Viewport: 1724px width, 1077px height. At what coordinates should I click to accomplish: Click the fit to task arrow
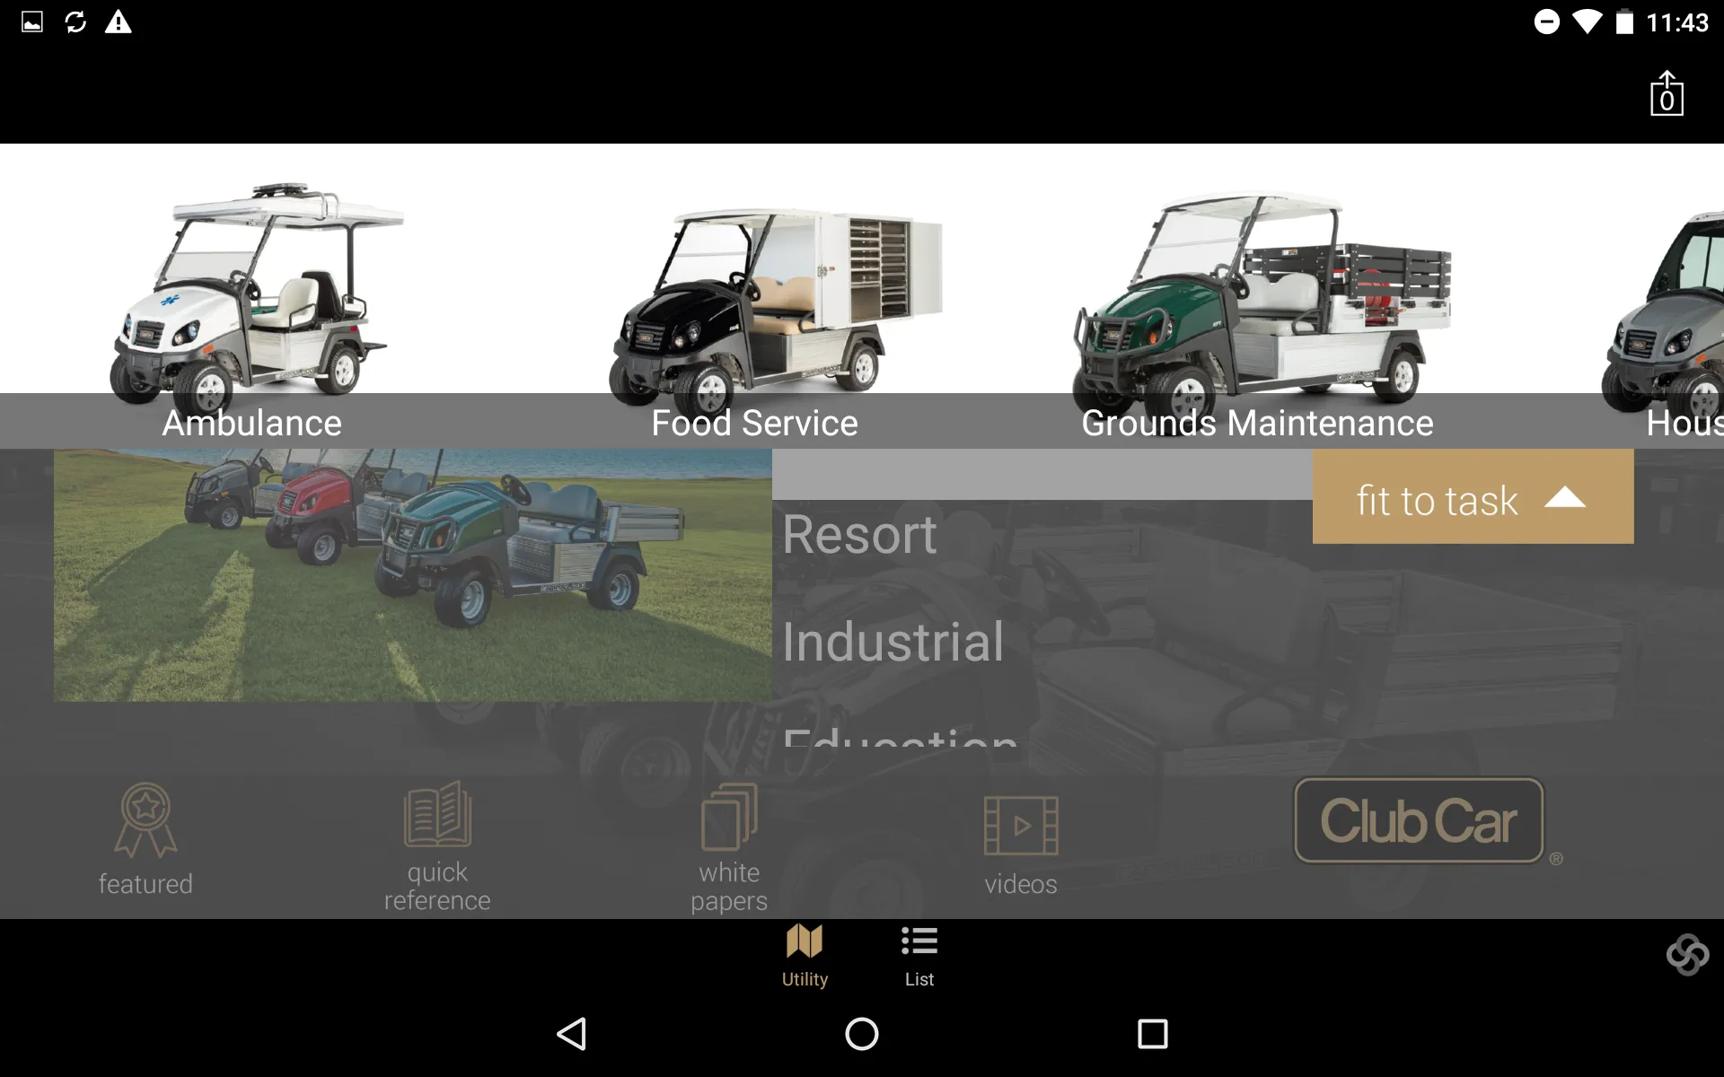[x=1565, y=497]
